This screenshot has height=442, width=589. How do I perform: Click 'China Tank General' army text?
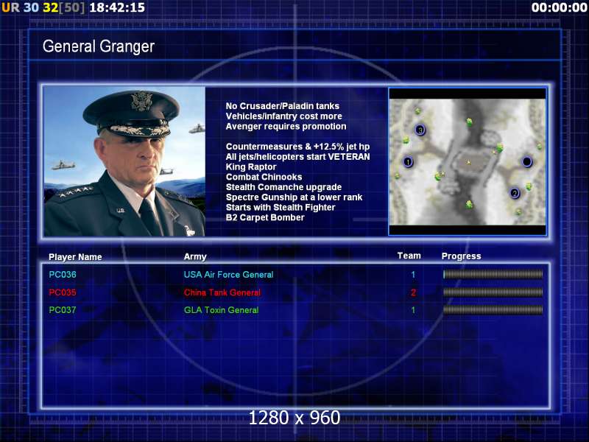[222, 292]
